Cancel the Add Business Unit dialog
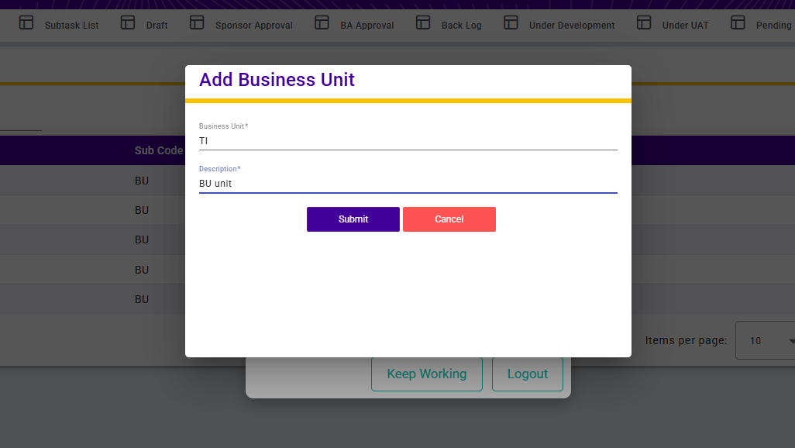This screenshot has width=795, height=448. (x=449, y=219)
